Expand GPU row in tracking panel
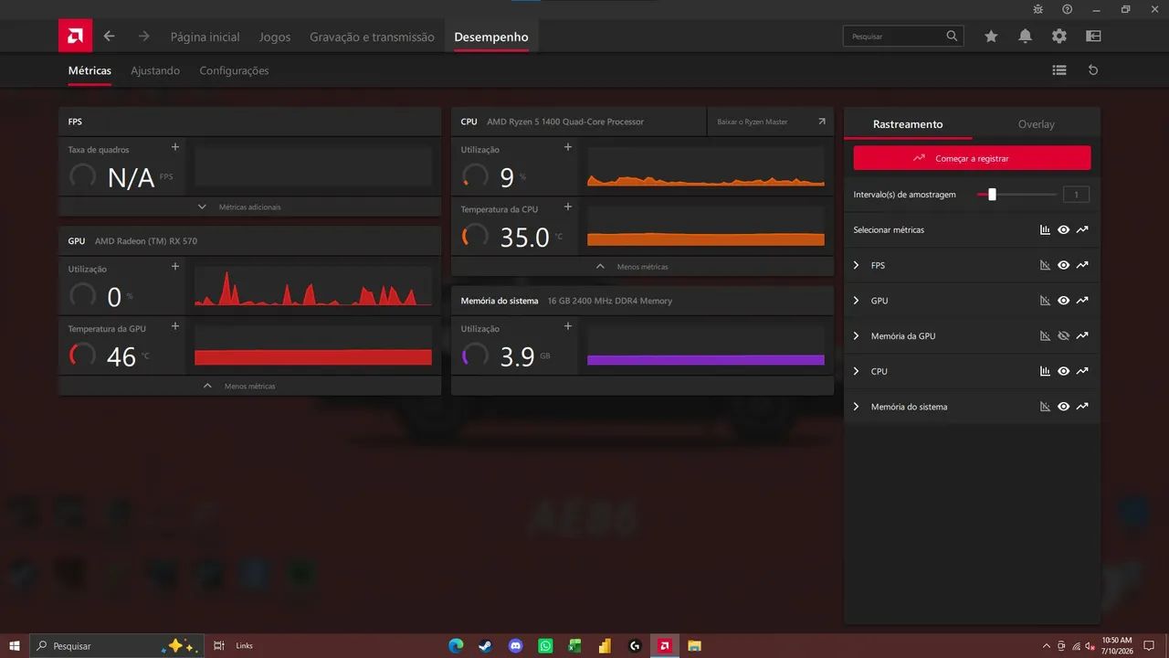This screenshot has height=658, width=1169. coord(856,301)
